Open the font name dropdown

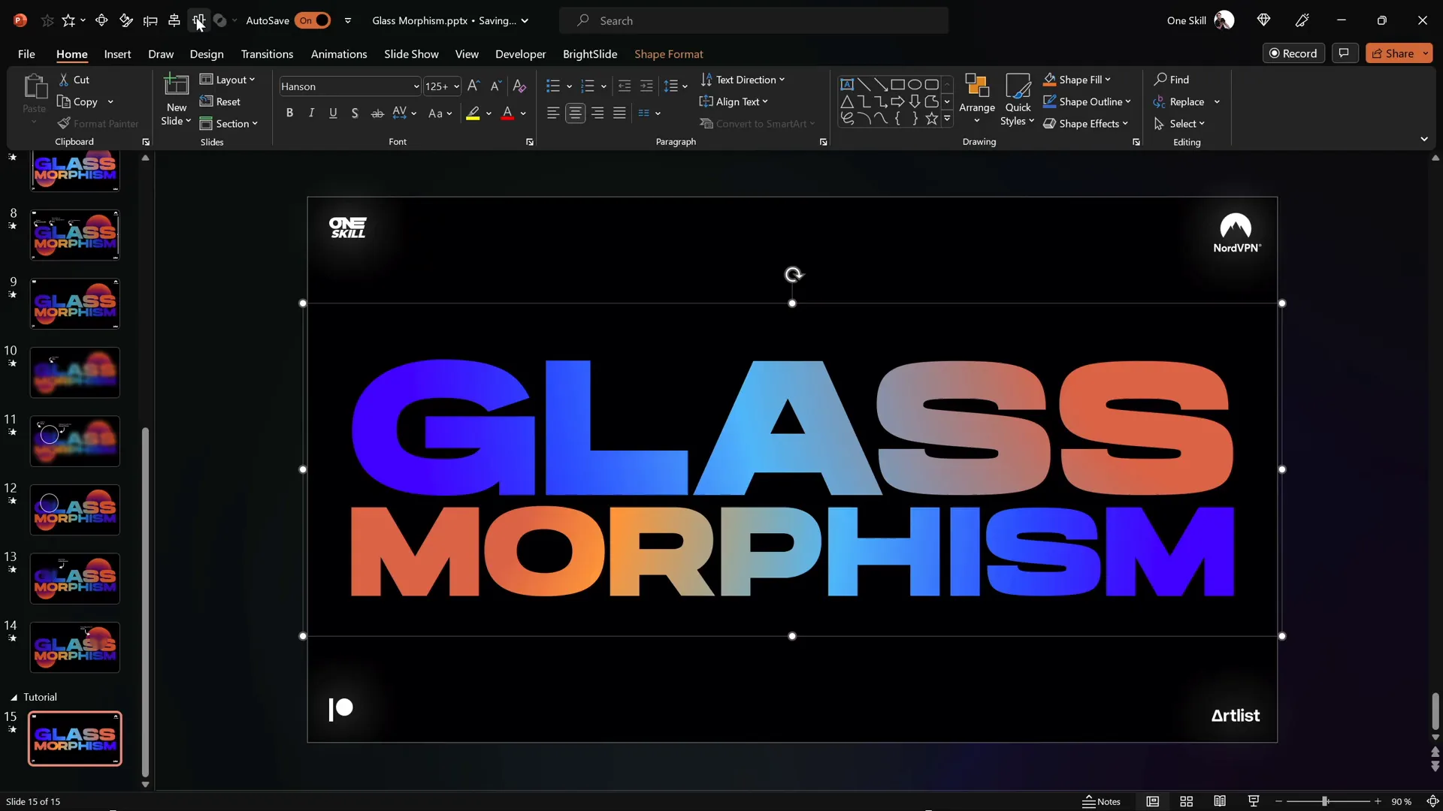click(x=416, y=86)
